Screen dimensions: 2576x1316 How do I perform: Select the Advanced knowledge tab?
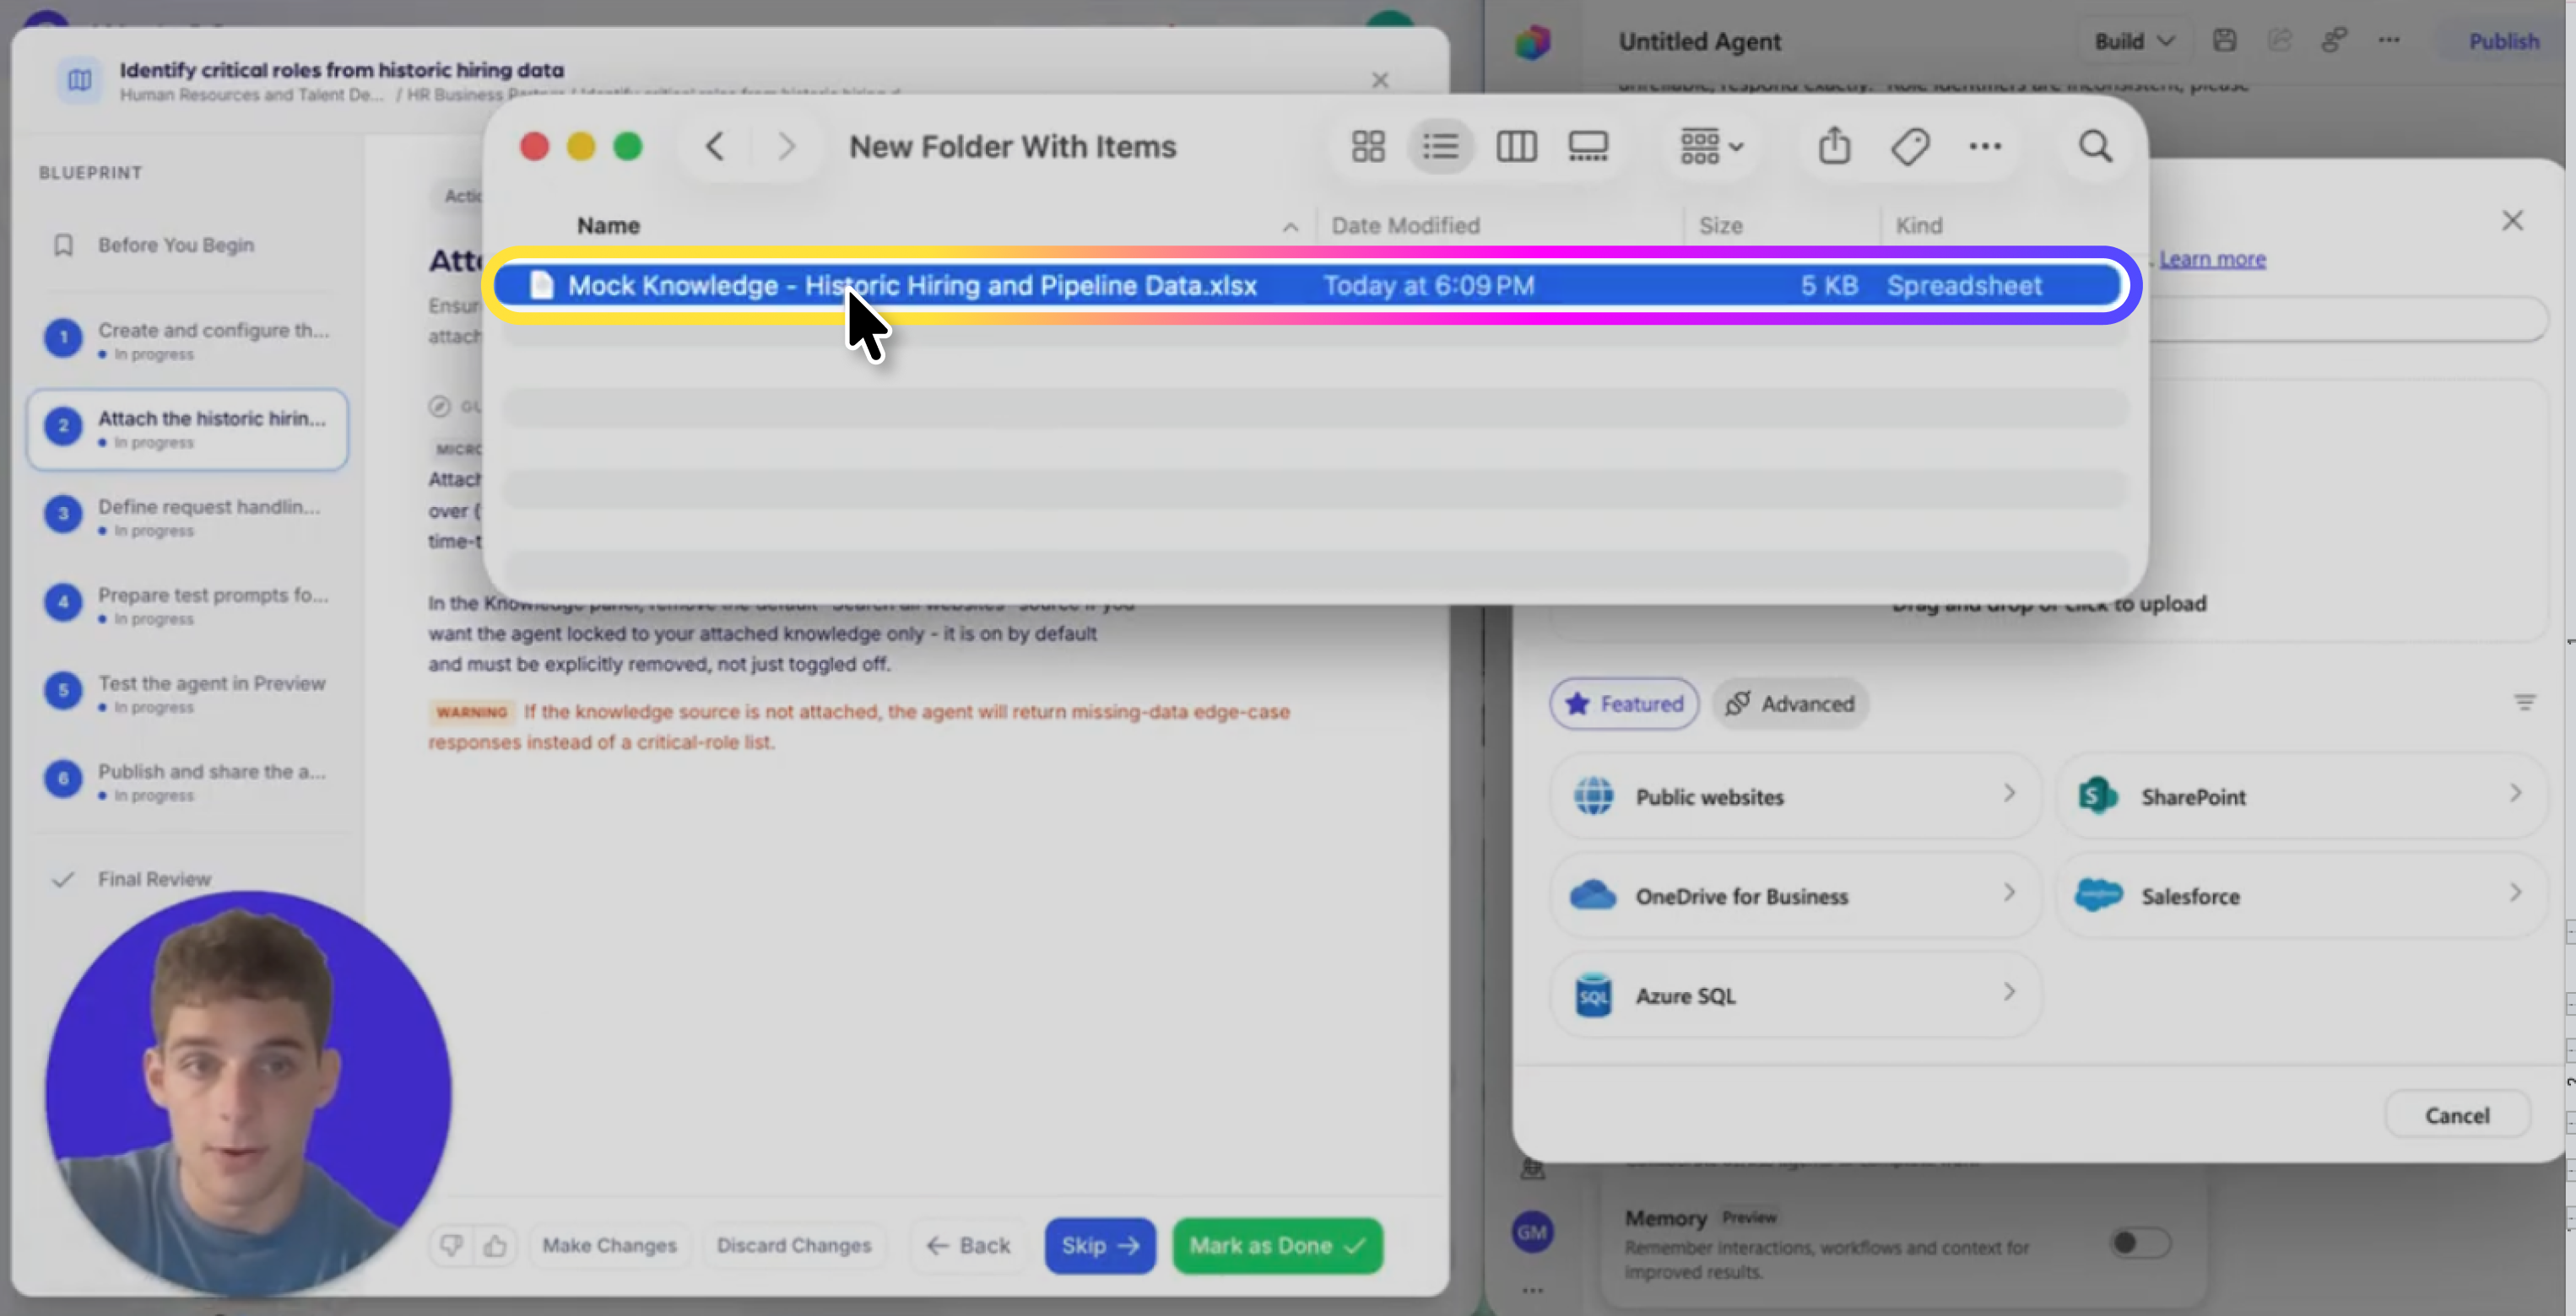pyautogui.click(x=1790, y=704)
